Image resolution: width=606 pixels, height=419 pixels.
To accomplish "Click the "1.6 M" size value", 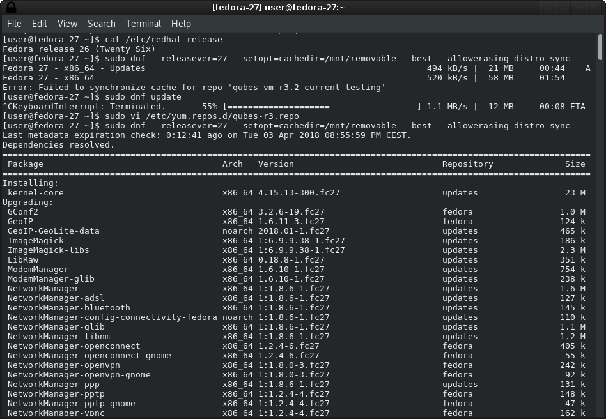I will (572, 289).
